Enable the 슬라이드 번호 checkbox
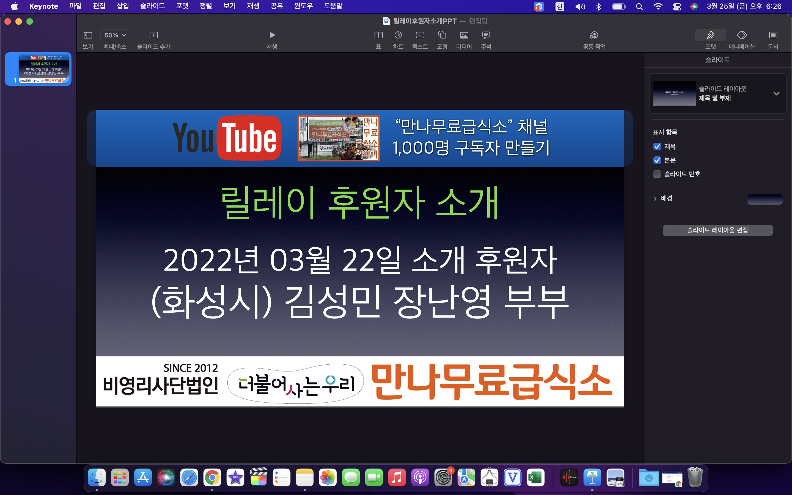This screenshot has width=792, height=495. point(657,174)
